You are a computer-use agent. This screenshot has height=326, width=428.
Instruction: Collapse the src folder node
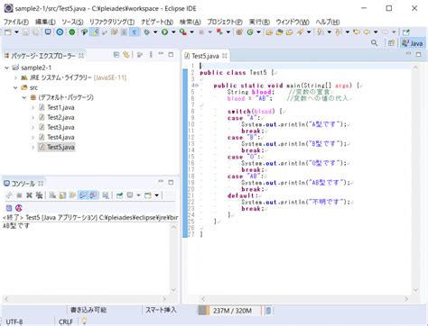15,87
